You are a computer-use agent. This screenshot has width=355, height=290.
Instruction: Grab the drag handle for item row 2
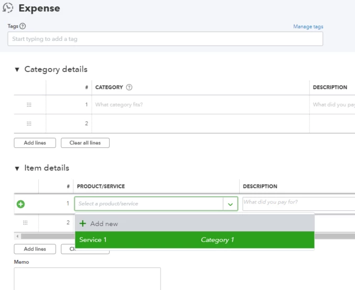point(25,222)
